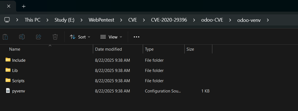
Task: Go to WebPentest folder in breadcrumb
Action: (101, 20)
